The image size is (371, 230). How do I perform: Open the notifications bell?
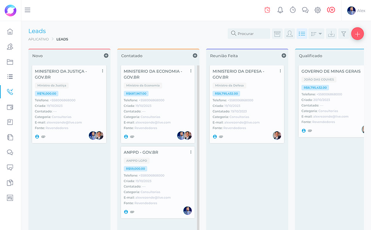[280, 10]
